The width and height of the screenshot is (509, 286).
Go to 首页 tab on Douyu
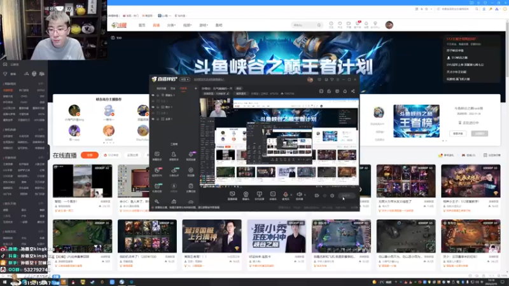point(142,25)
